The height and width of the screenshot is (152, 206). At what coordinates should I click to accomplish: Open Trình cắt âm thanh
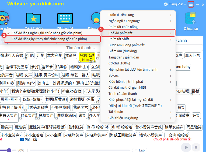point(138,94)
